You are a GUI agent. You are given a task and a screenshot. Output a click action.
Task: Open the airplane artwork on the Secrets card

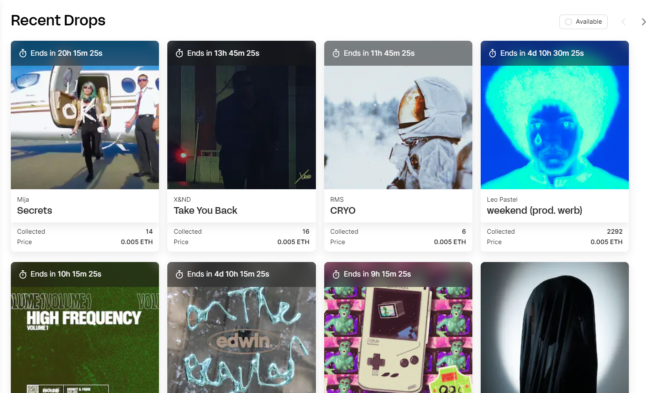pos(85,127)
